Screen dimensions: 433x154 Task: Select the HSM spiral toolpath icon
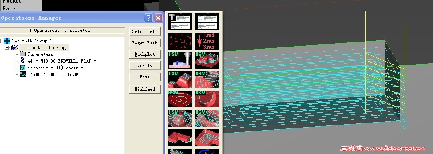click(x=180, y=99)
